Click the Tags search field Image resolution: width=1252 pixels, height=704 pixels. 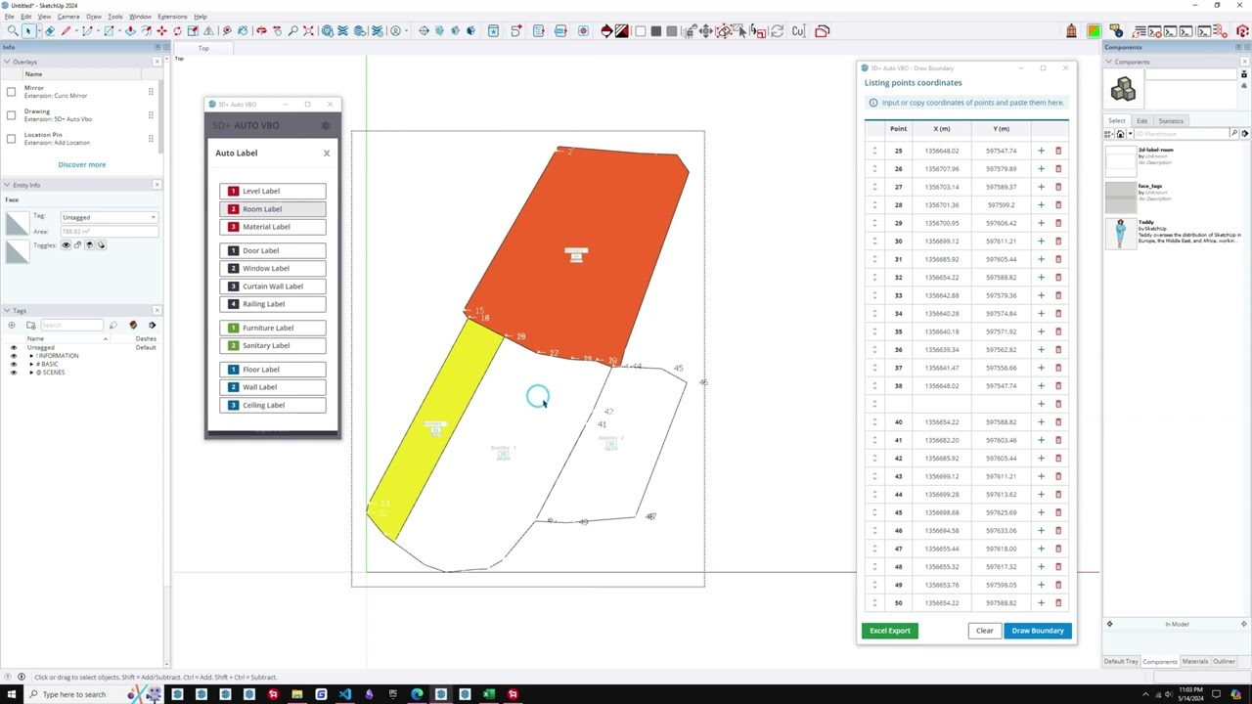[71, 325]
